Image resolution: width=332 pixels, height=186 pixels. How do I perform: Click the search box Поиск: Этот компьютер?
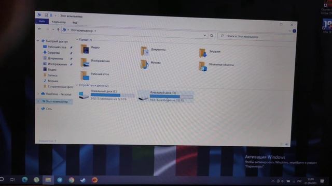[256, 37]
